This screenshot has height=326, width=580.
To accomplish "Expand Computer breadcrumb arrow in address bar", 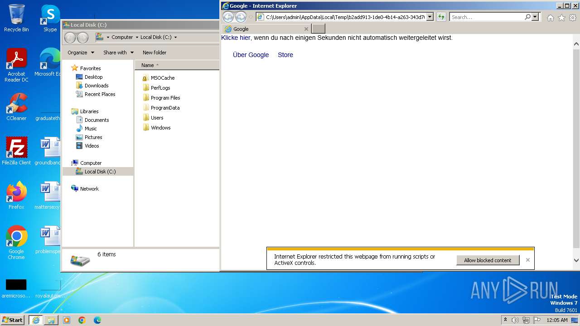I will (x=136, y=38).
